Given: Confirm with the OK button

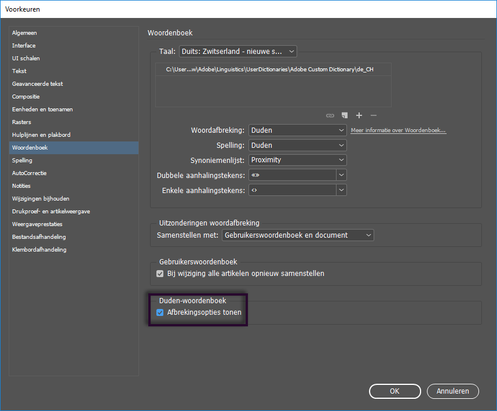Looking at the screenshot, I should tap(394, 391).
